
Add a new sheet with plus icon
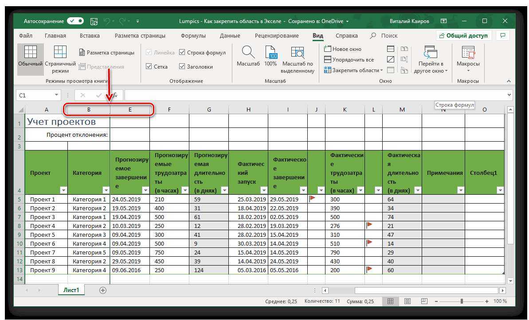[103, 290]
